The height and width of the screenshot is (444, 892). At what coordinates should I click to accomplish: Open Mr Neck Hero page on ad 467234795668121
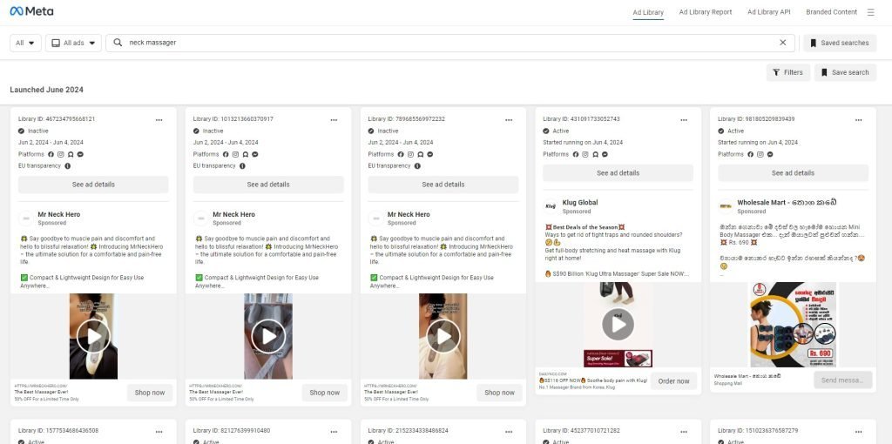click(x=59, y=214)
